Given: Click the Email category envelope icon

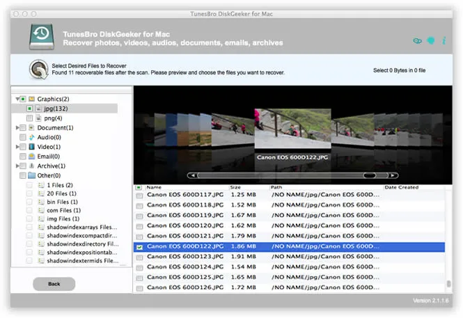Looking at the screenshot, I should [31, 157].
